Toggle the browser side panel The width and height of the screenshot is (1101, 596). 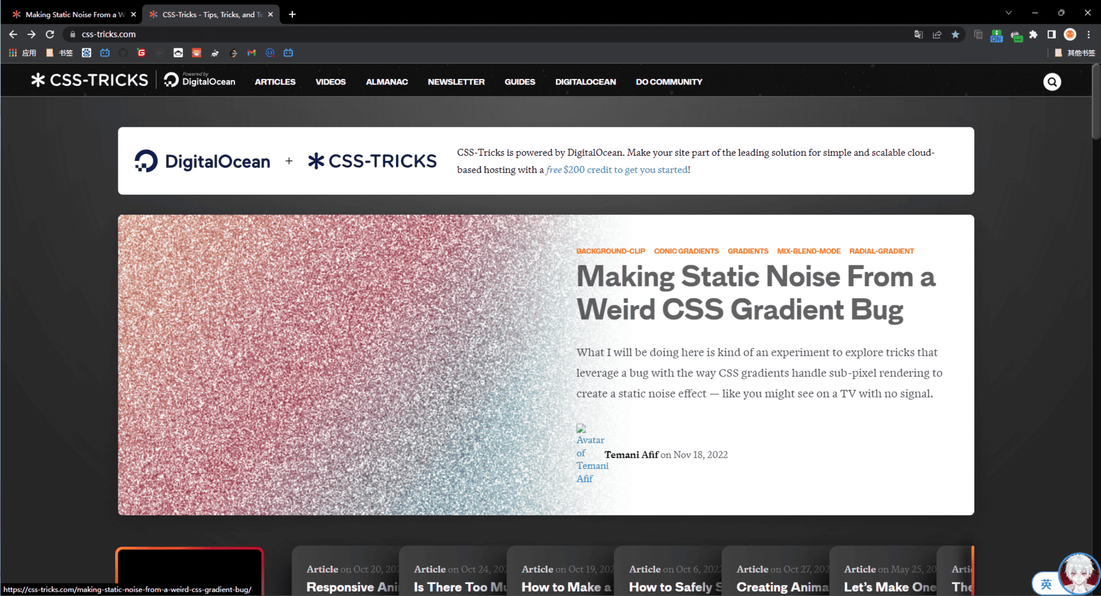click(1051, 34)
